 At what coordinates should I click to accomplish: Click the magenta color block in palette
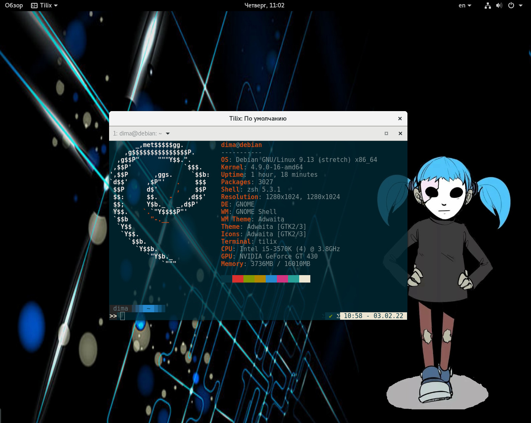click(282, 279)
